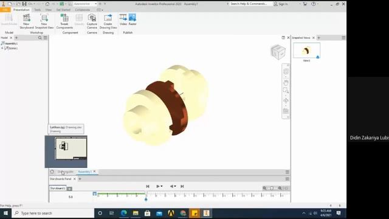Image resolution: width=389 pixels, height=219 pixels.
Task: Click the Save icon in quick access toolbar
Action: [x=24, y=4]
